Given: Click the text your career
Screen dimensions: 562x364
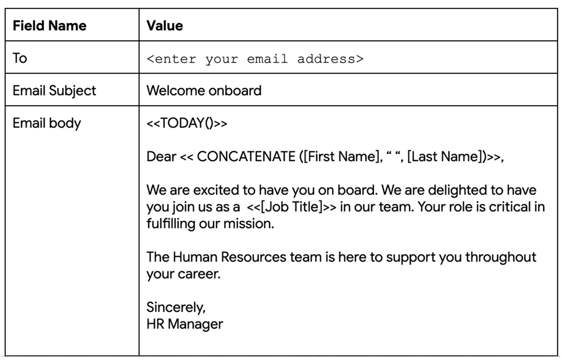Looking at the screenshot, I should (x=183, y=274).
